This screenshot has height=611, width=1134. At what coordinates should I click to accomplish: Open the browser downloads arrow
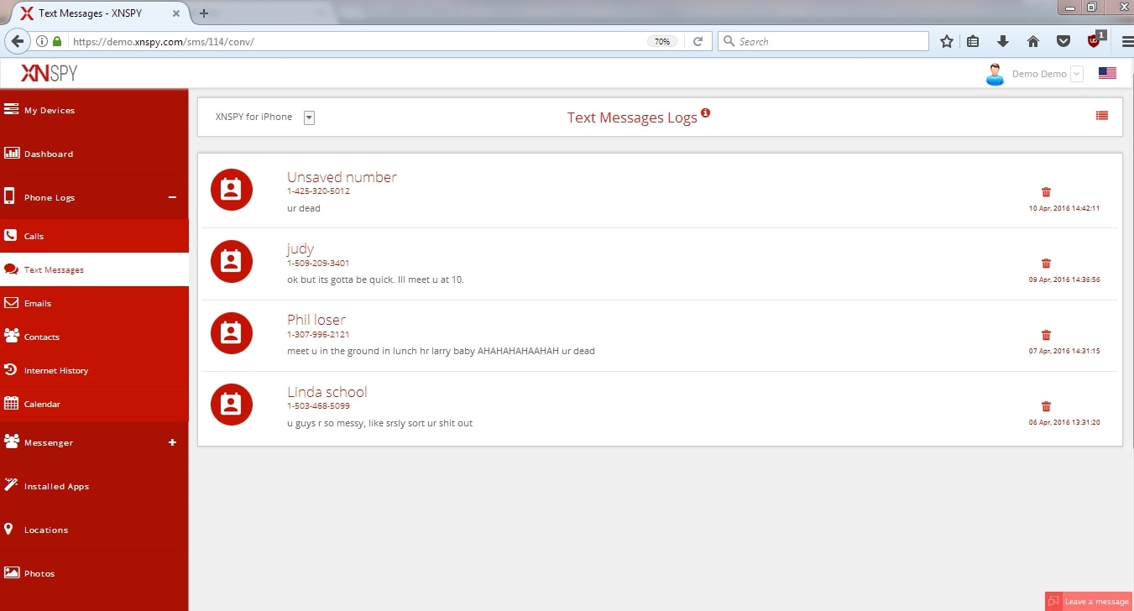pos(1002,41)
